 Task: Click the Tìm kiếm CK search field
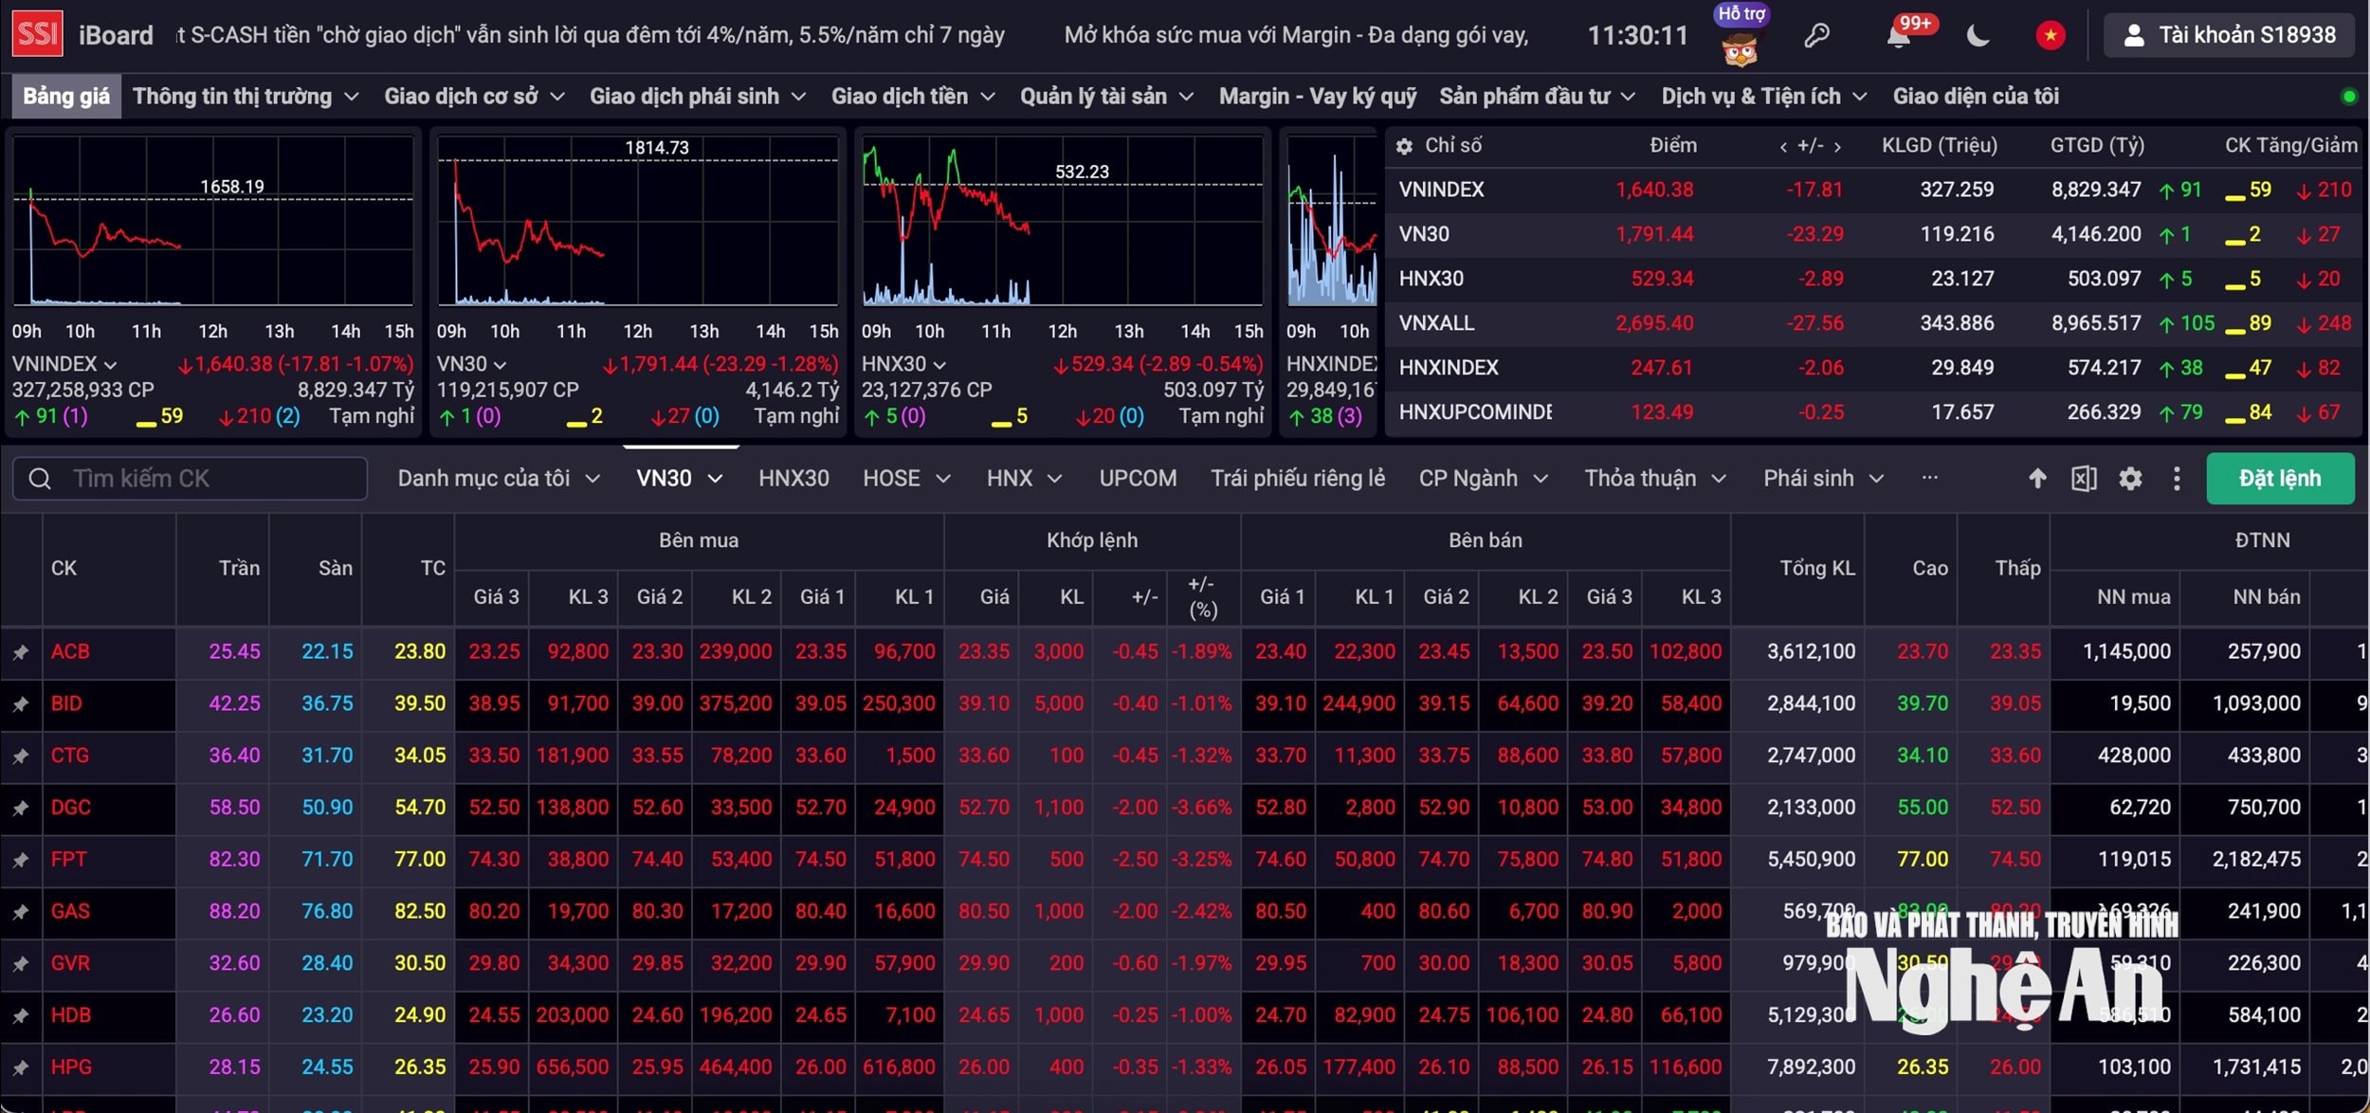click(190, 479)
